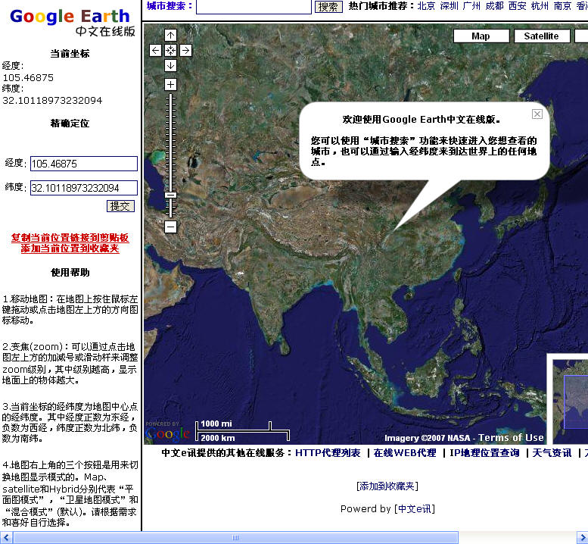588x544 pixels.
Task: Open the 在线WEB代理 link
Action: coord(405,453)
